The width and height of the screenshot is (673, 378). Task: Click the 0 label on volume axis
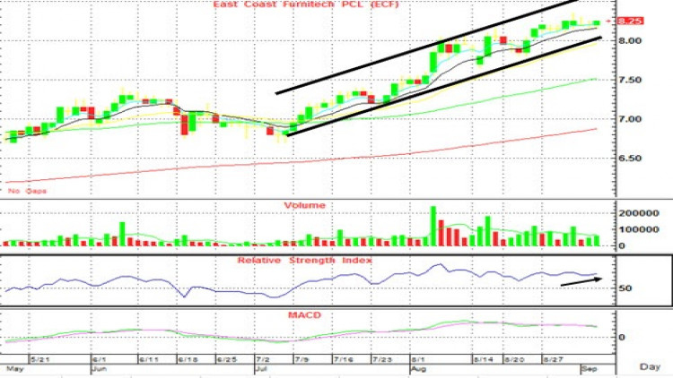[622, 246]
